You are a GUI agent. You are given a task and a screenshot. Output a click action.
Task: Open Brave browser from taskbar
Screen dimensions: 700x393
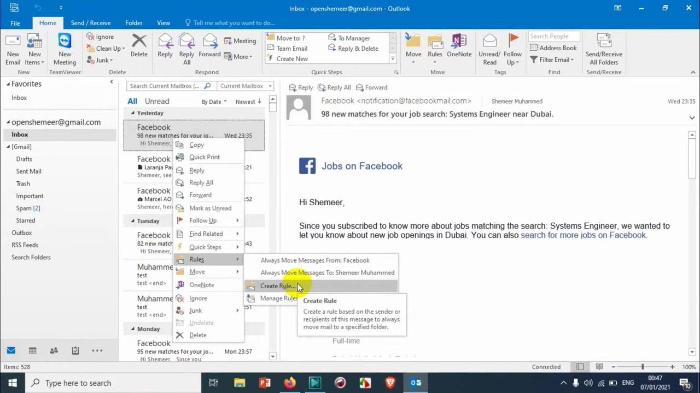[x=390, y=383]
